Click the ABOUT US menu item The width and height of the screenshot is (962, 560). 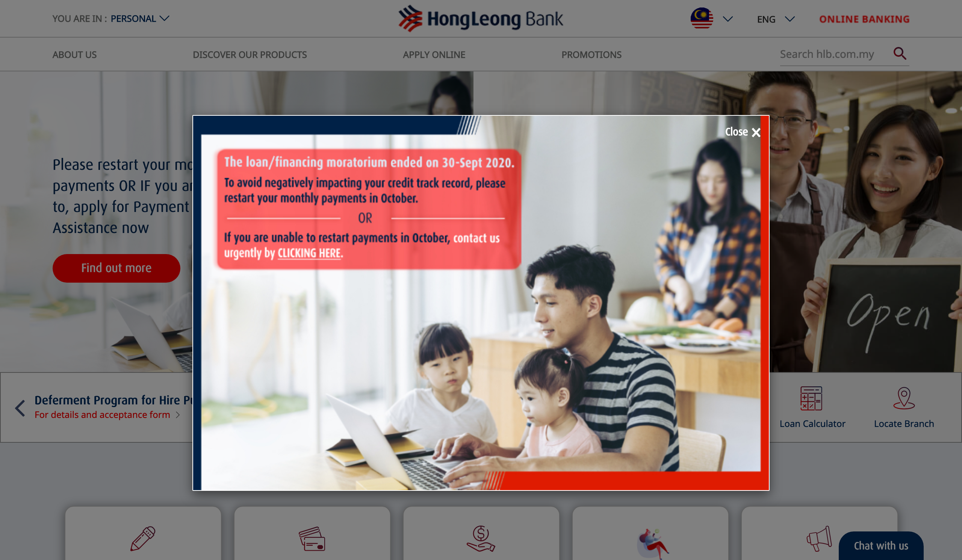click(75, 54)
